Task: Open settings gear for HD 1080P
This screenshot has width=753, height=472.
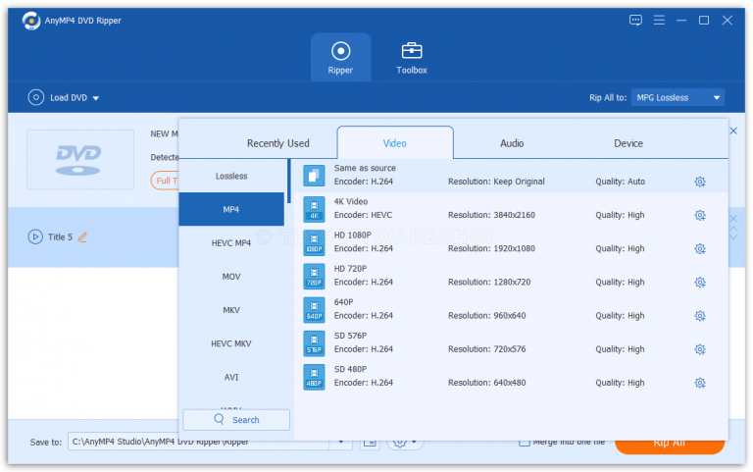Action: (700, 249)
